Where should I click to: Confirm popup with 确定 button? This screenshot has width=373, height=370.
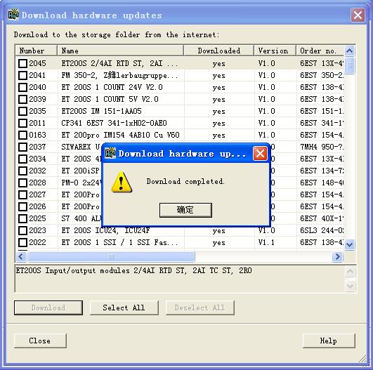pyautogui.click(x=185, y=210)
